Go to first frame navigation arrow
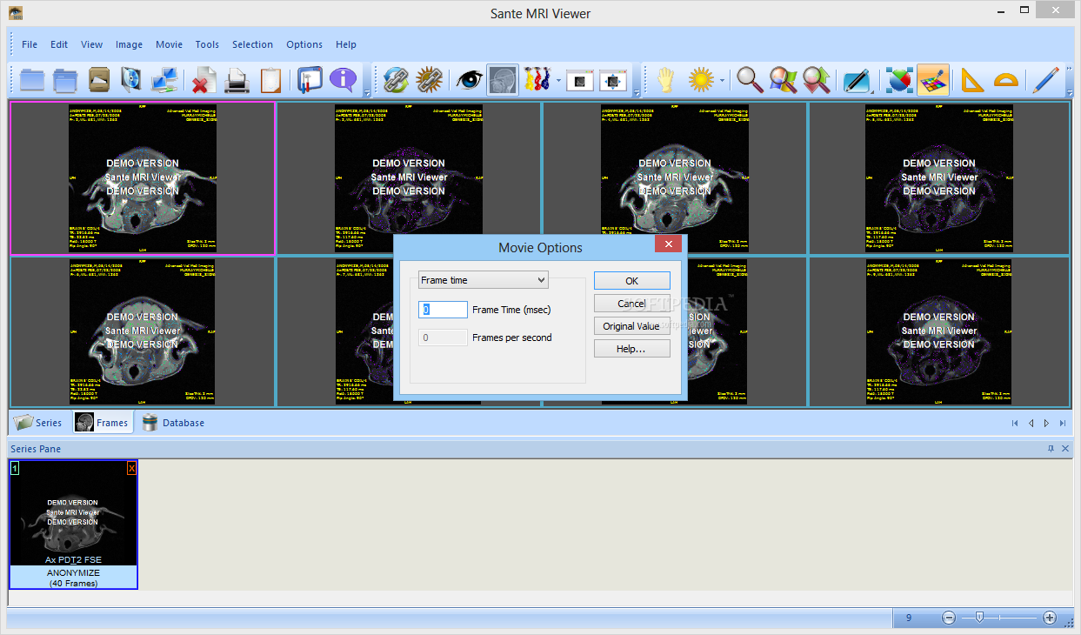Screen dimensions: 1081x635 point(1015,424)
